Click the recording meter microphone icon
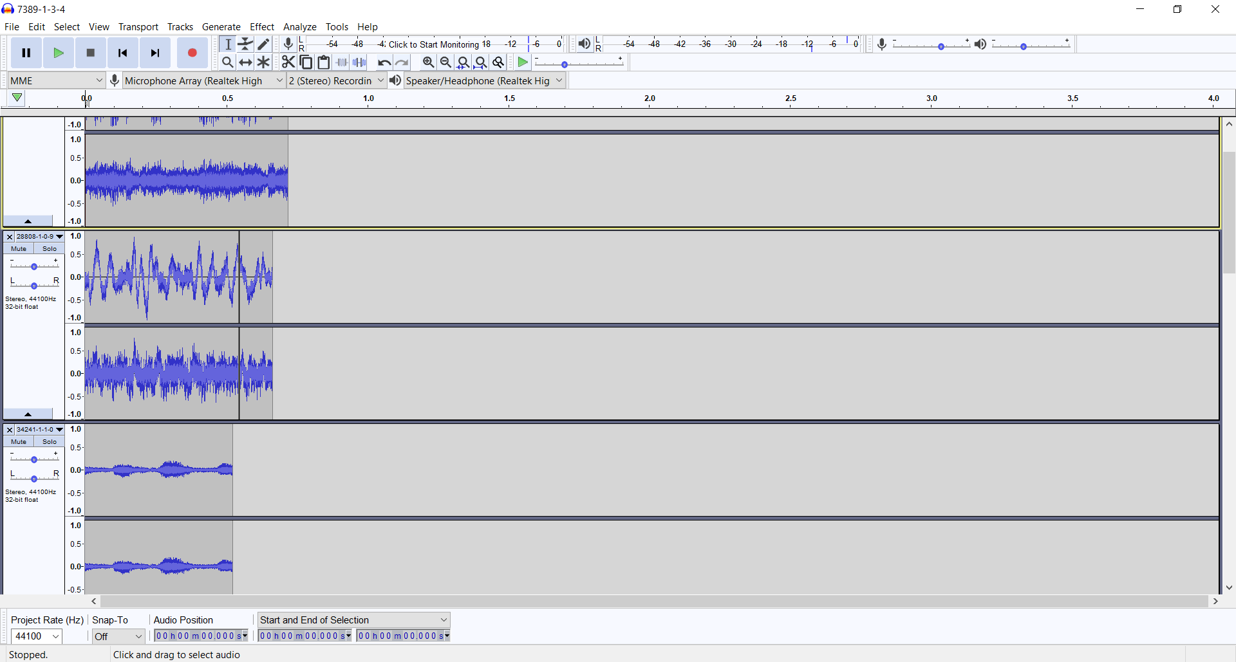The image size is (1236, 662). [288, 44]
